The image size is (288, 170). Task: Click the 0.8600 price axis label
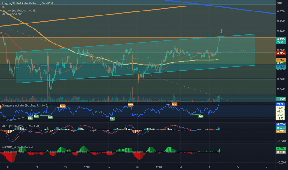tap(281, 11)
